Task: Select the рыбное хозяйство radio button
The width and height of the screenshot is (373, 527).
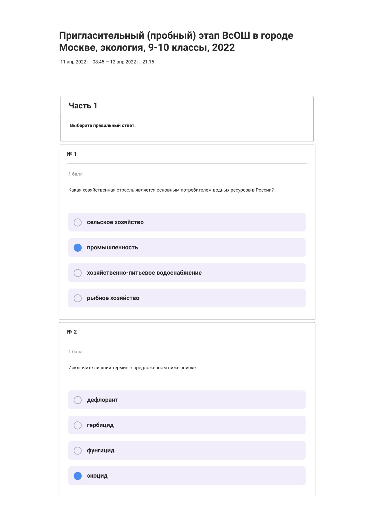Action: click(78, 298)
